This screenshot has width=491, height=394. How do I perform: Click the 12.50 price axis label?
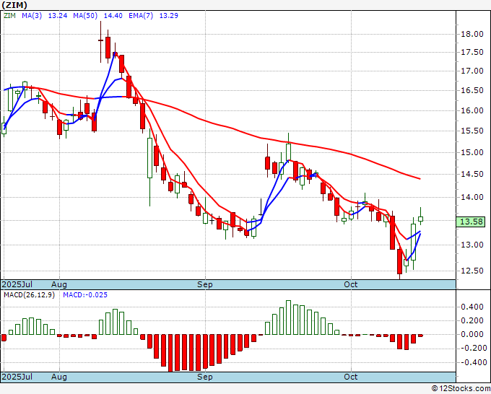tap(472, 271)
